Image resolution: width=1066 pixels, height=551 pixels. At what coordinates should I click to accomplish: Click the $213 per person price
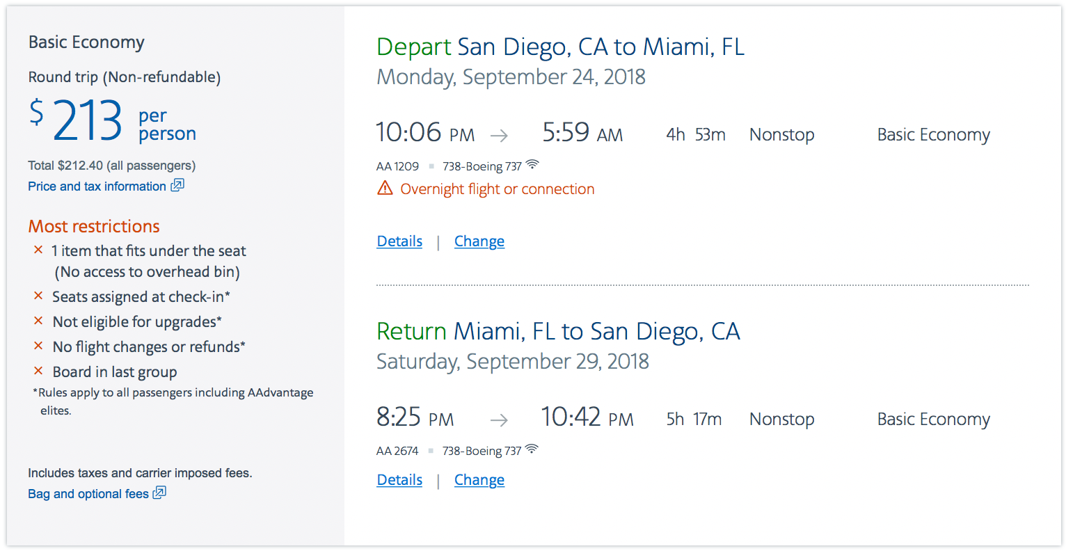[112, 120]
